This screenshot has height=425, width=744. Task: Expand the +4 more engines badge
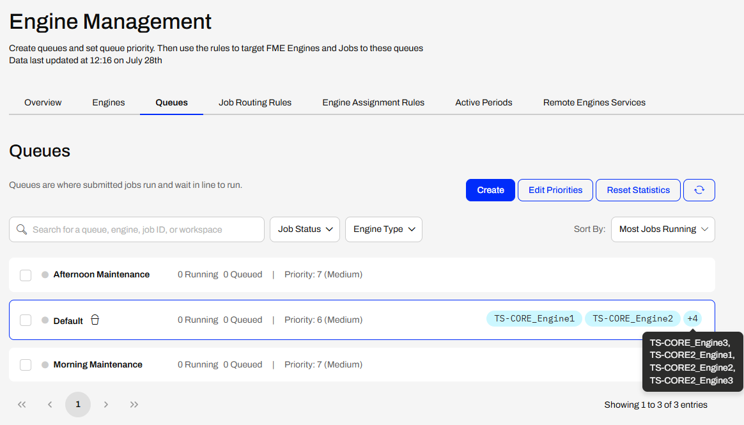click(x=692, y=319)
